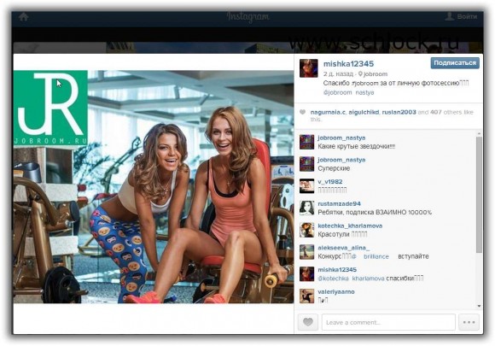Open the mishka12345 username link in header
495x346 pixels.
(x=348, y=64)
